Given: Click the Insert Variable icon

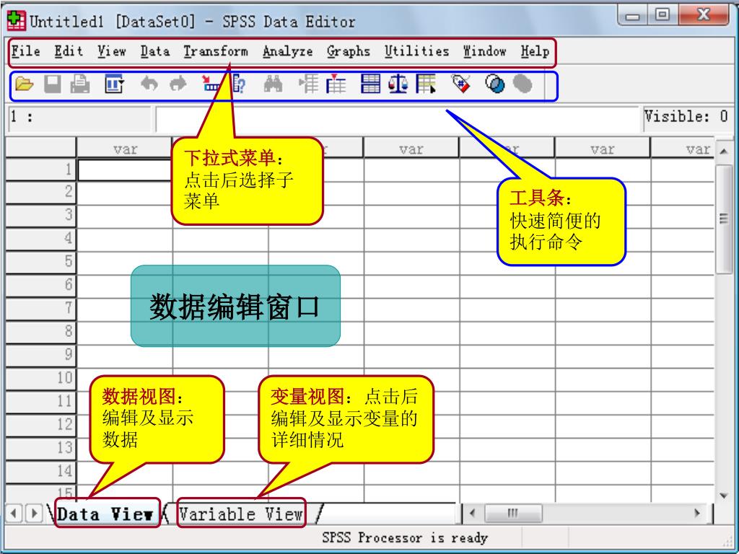Looking at the screenshot, I should tap(336, 84).
